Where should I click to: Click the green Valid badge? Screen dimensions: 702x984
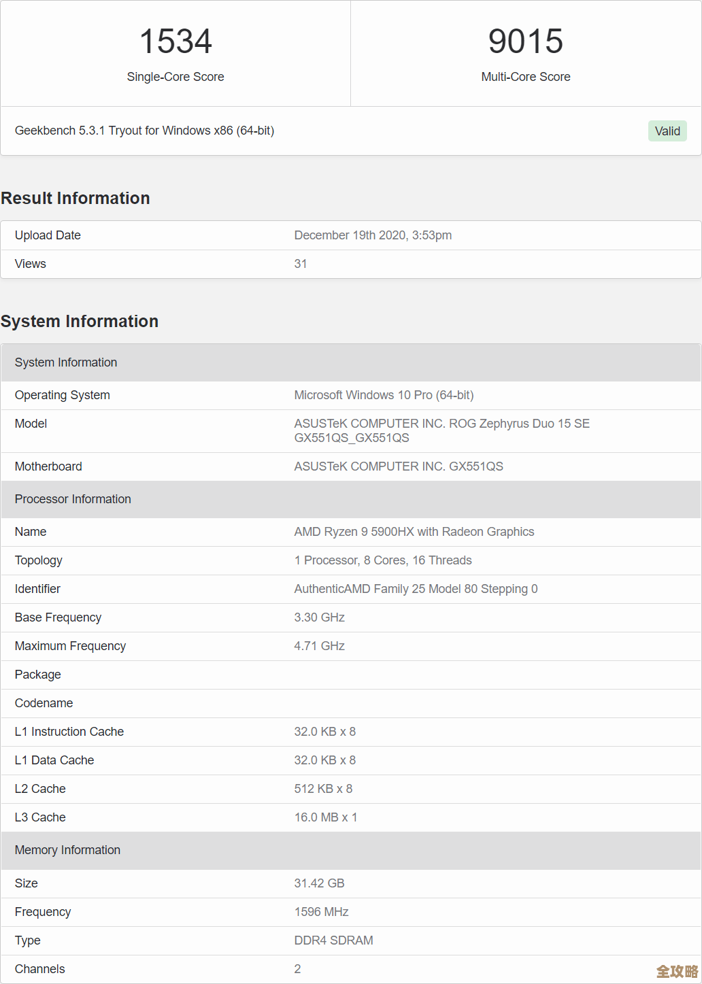pyautogui.click(x=667, y=131)
